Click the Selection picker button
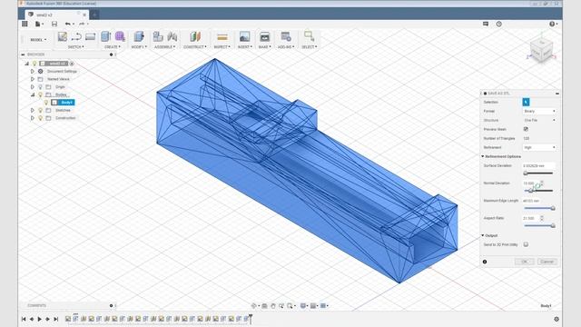Viewport: 581px width, 327px height. [x=526, y=102]
